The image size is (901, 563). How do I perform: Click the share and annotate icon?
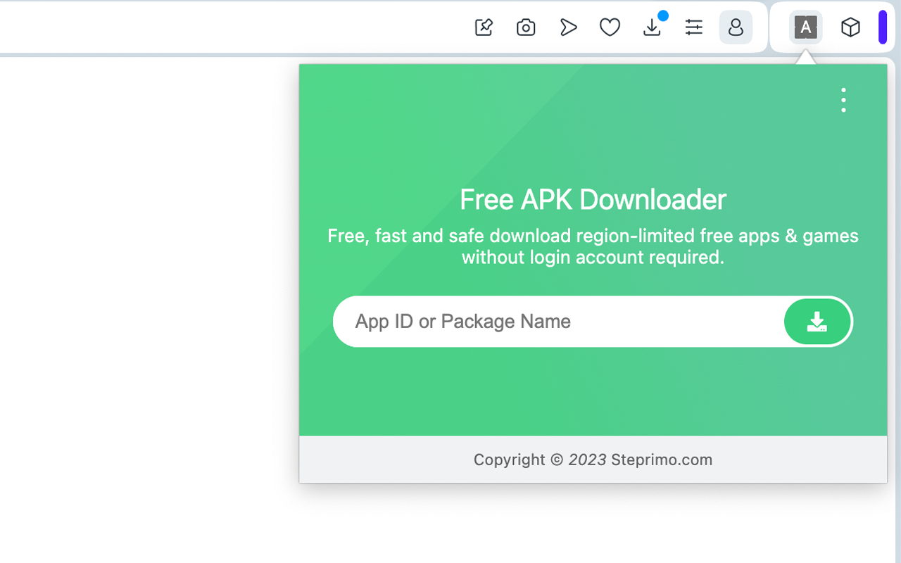point(484,27)
